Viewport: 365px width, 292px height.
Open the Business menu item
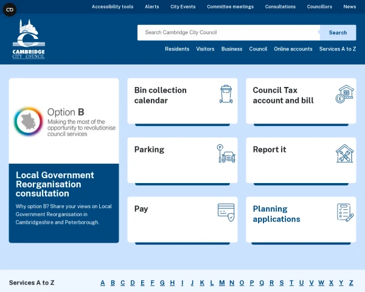pos(232,49)
